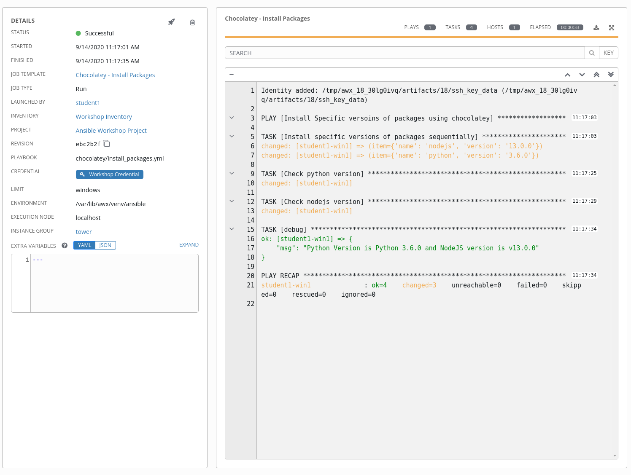Switch extra variables to JSON
This screenshot has height=475, width=631.
(105, 245)
